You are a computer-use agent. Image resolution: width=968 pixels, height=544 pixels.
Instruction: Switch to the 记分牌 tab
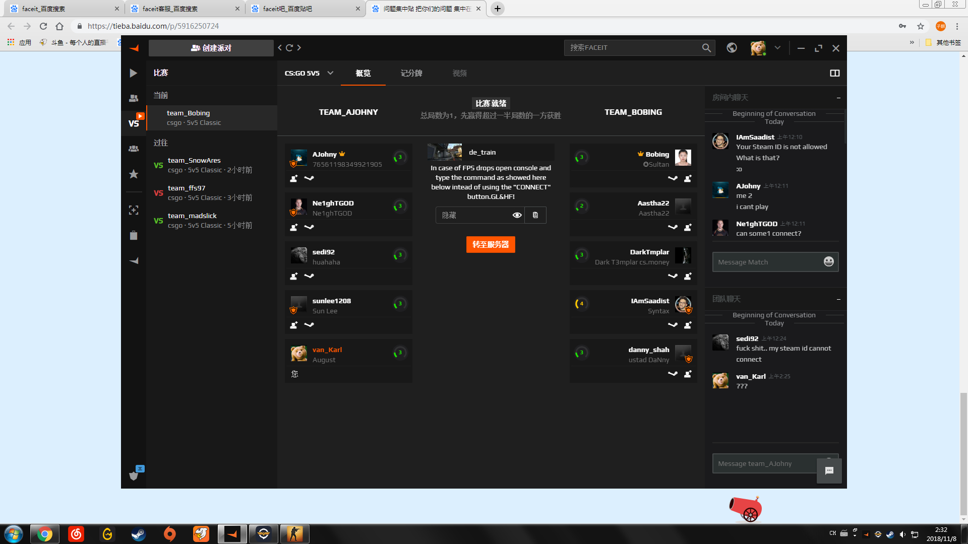click(x=411, y=73)
